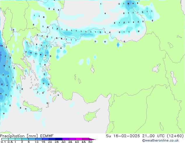Select the 35–40 mm legend swatch
Viewport: 185px width, 143px height.
tap(72, 139)
